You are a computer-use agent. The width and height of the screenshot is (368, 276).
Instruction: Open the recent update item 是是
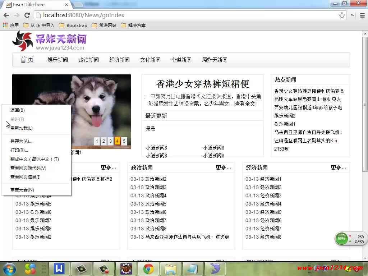pyautogui.click(x=151, y=128)
